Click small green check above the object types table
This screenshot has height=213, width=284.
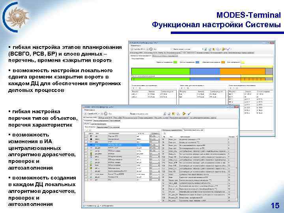pyautogui.click(x=87, y=130)
